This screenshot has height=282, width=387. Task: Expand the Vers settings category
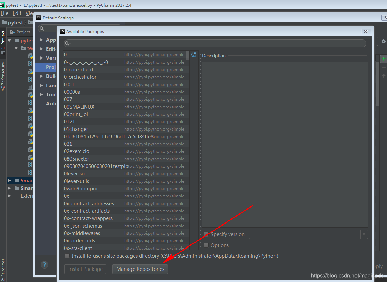pos(41,58)
